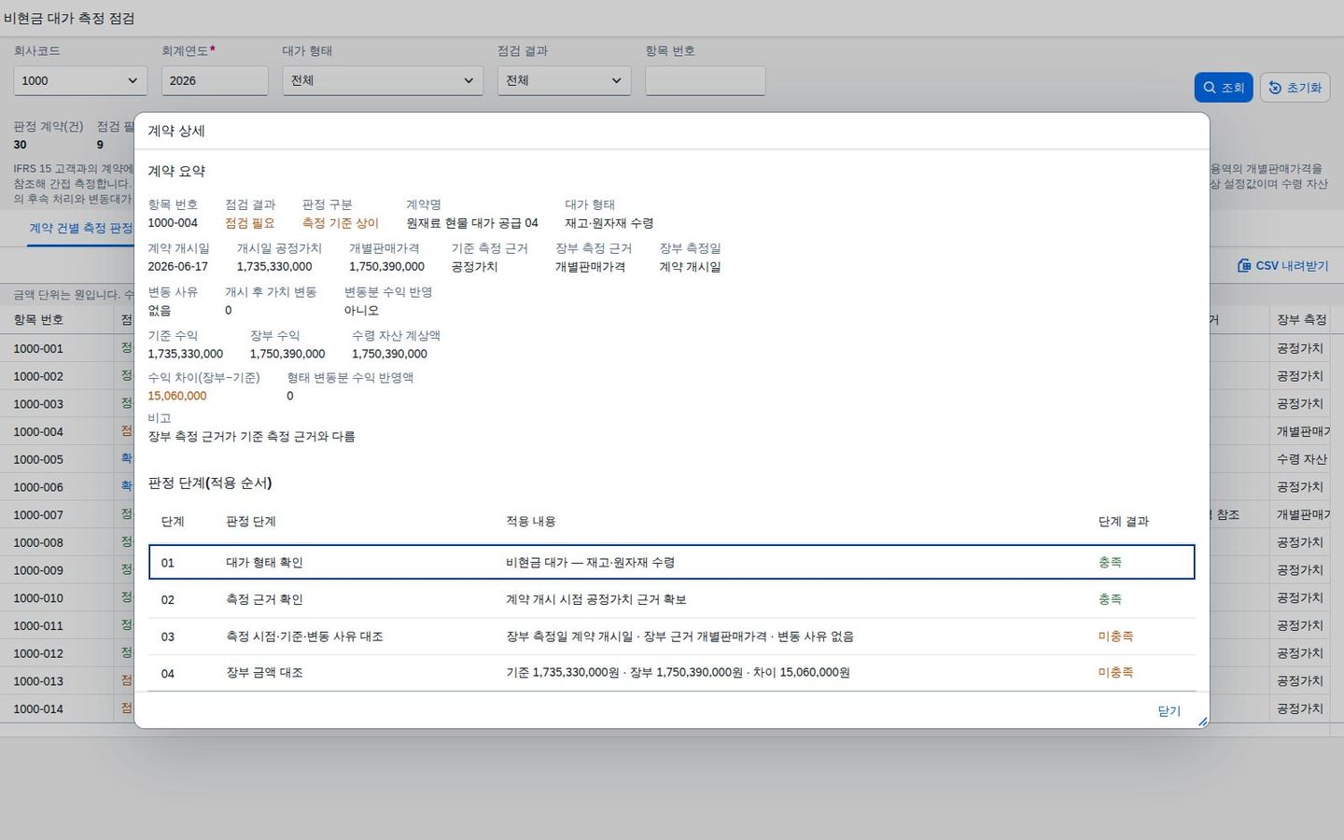Click the 미충족 result for step 03
This screenshot has height=840, width=1344.
pos(1115,637)
